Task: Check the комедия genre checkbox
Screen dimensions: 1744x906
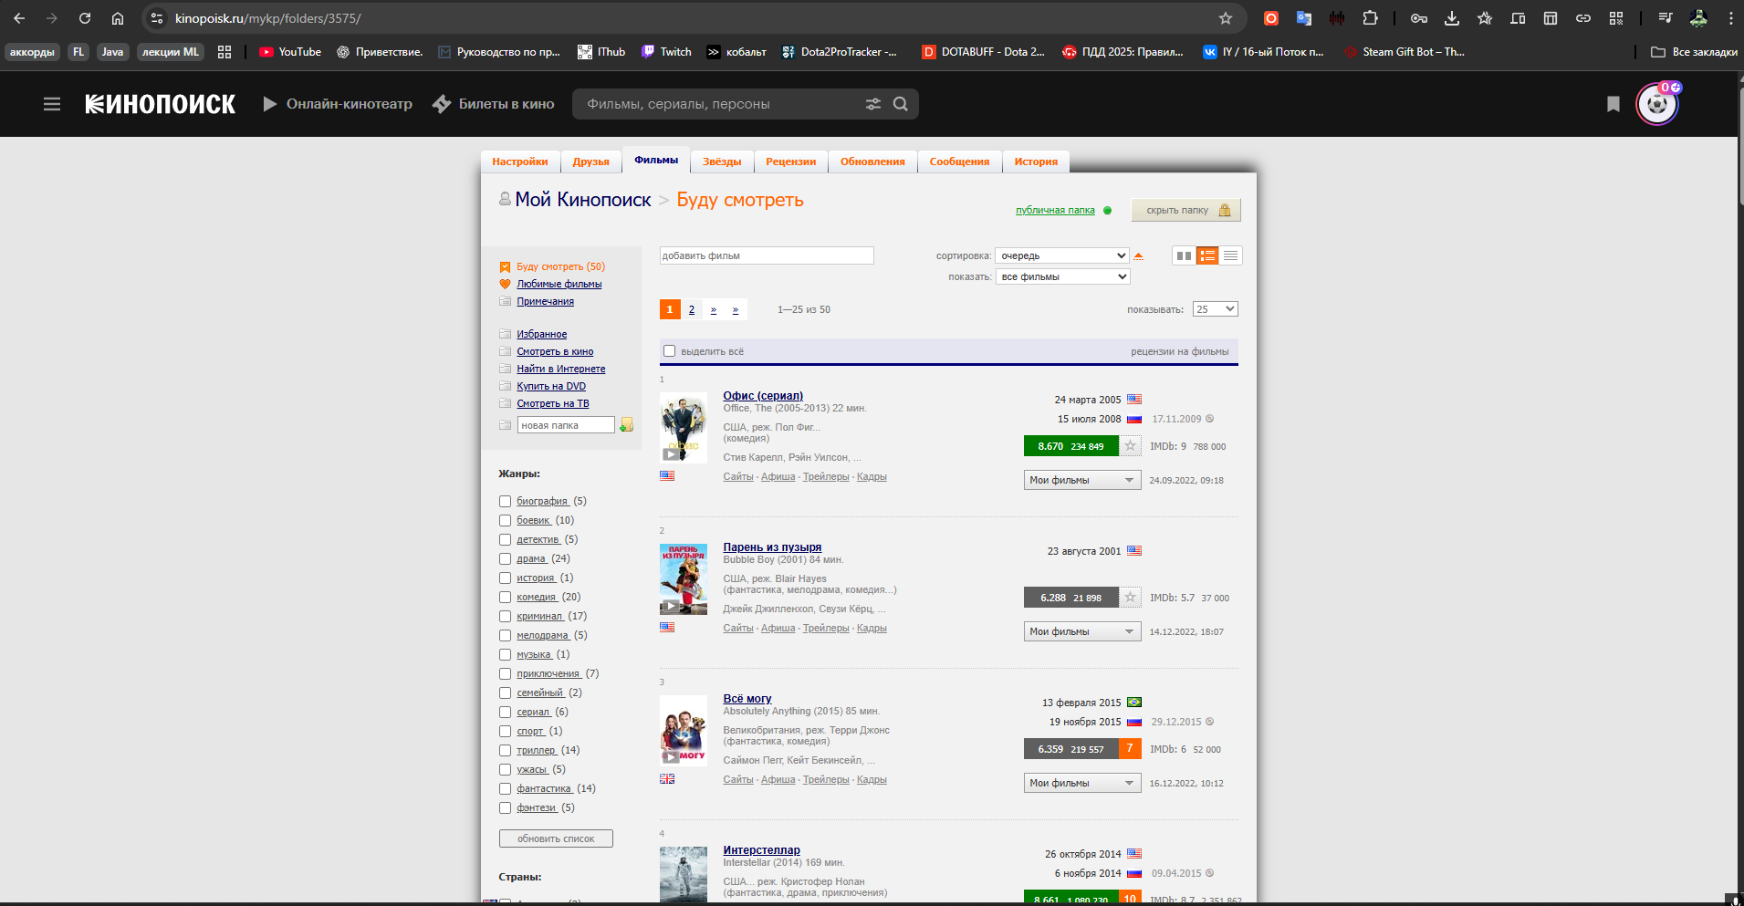Action: [x=505, y=597]
